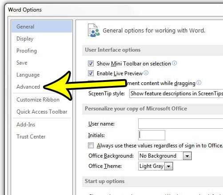Open the Advanced options category
Image resolution: width=223 pixels, height=195 pixels.
[28, 87]
